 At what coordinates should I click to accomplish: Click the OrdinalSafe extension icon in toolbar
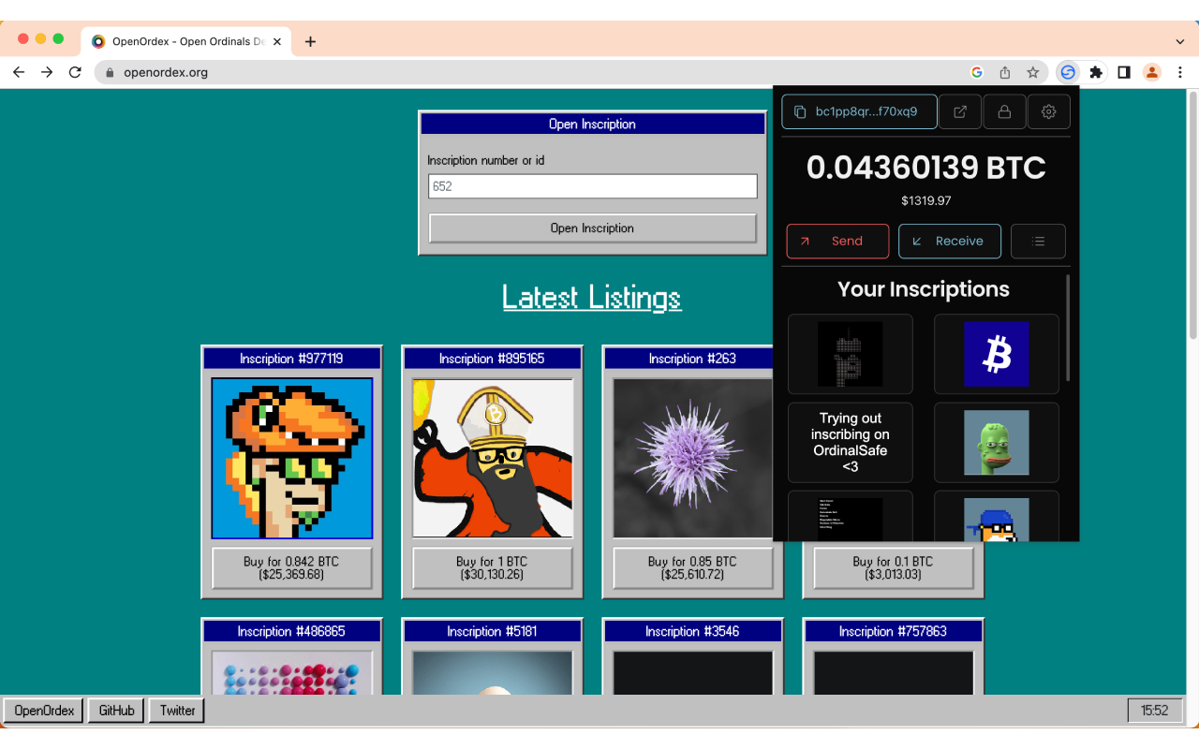1068,72
